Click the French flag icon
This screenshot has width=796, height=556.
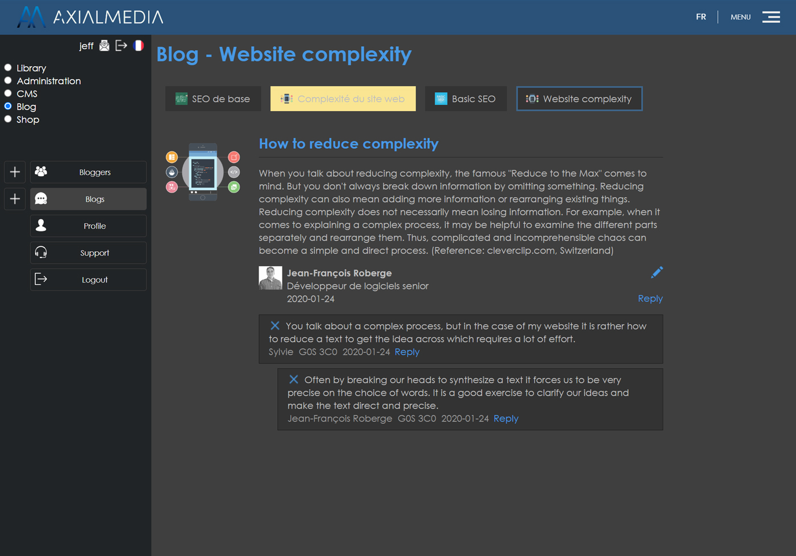tap(138, 46)
